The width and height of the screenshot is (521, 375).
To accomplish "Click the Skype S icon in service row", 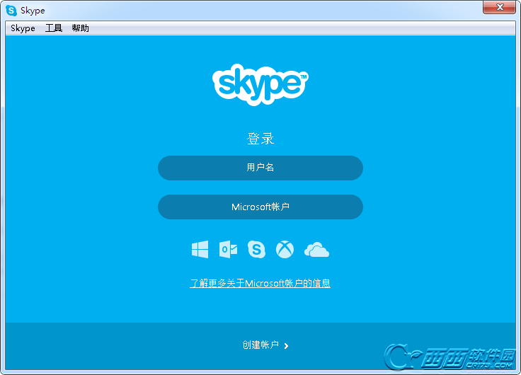I will [x=256, y=250].
